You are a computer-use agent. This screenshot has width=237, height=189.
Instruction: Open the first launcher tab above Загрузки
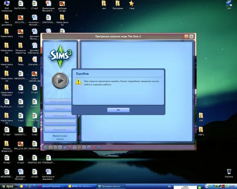click(x=58, y=102)
